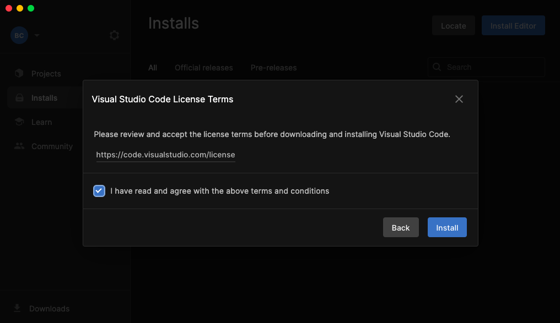Open Learn in the sidebar
The image size is (560, 323).
pyautogui.click(x=41, y=122)
